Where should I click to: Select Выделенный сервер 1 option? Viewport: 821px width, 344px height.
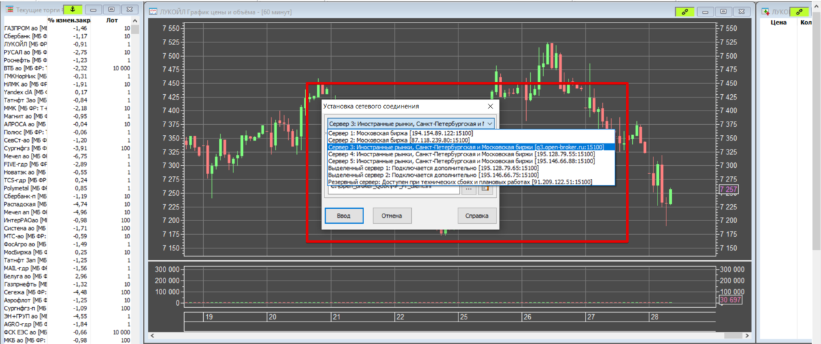[471, 168]
